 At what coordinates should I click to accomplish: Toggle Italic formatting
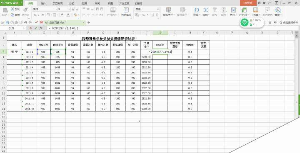click(x=39, y=15)
